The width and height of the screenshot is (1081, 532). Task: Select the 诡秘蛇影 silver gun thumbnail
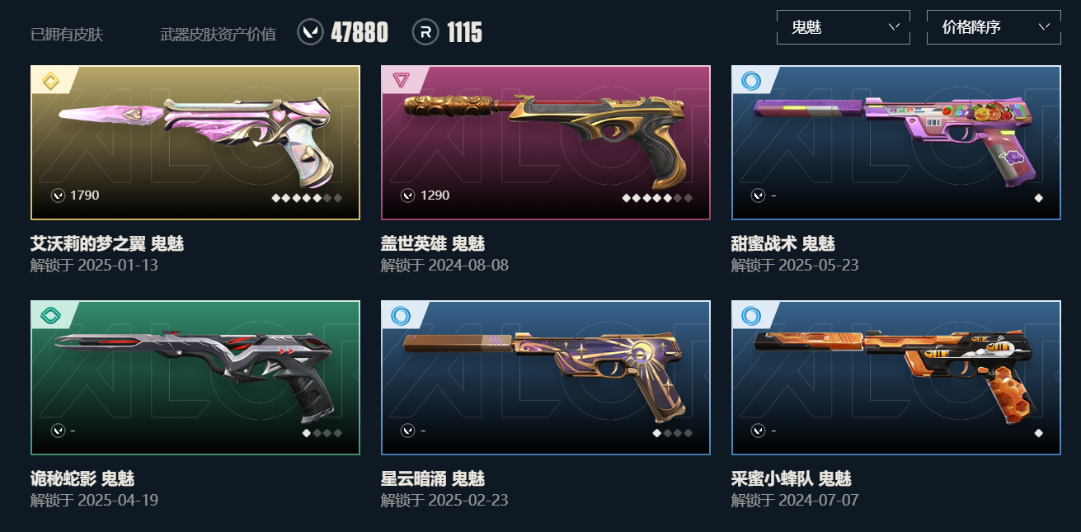click(x=195, y=378)
